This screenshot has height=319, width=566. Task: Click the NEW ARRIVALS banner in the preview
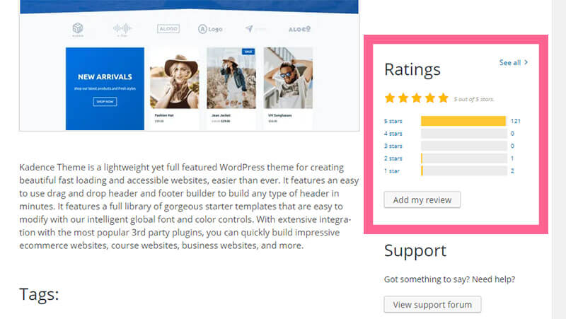(105, 89)
